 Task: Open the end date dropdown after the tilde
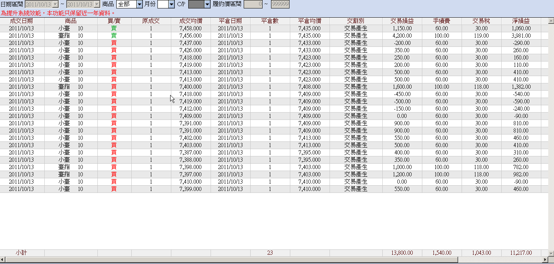[97, 4]
